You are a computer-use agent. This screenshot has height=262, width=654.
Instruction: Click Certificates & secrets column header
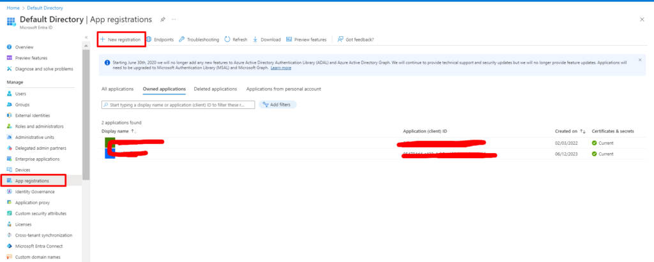[x=612, y=131]
